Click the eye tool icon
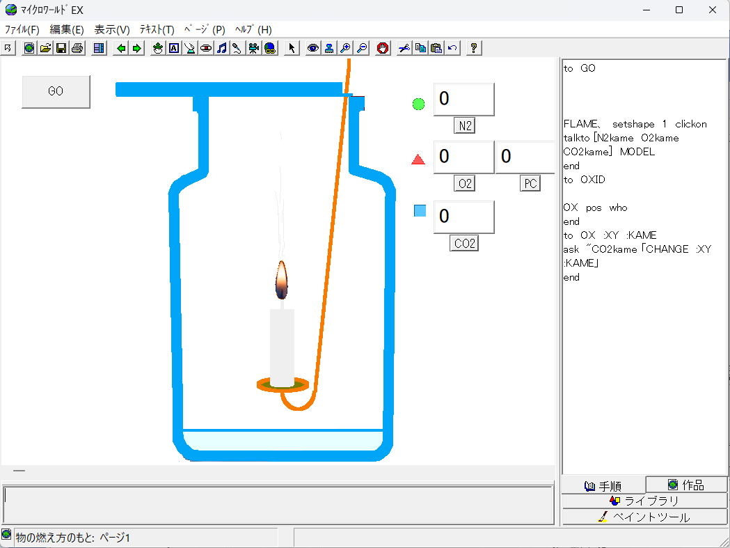 pyautogui.click(x=313, y=48)
